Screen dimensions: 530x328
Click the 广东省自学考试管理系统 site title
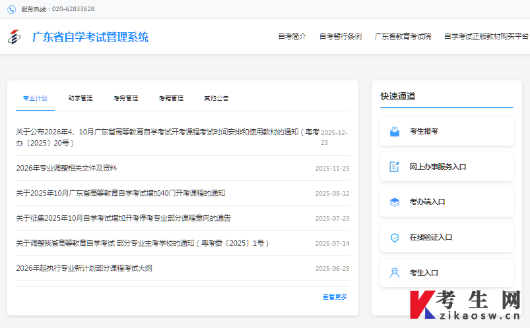(x=90, y=37)
